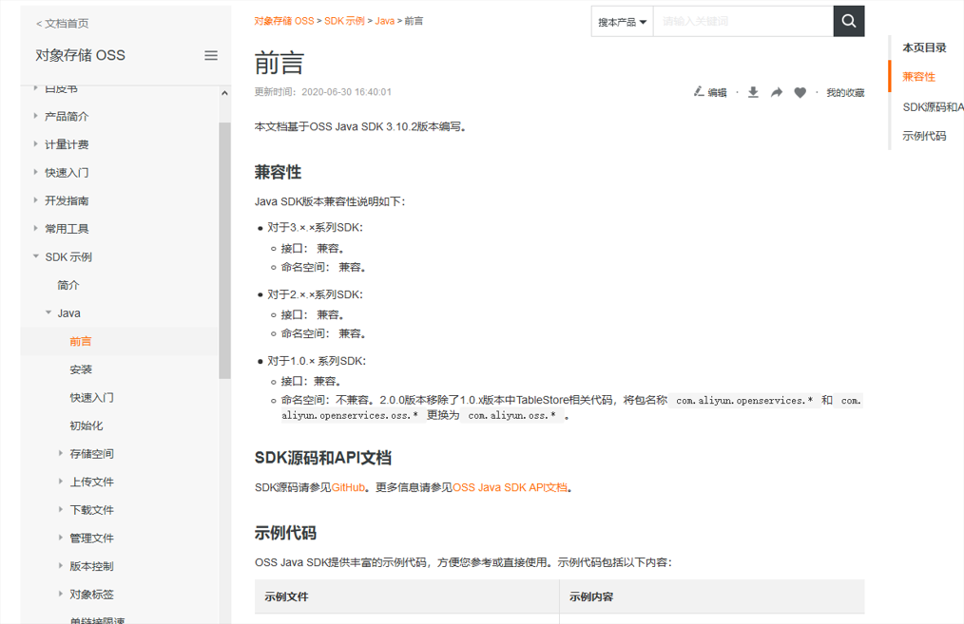Expand the 存储空间 section
Image resolution: width=964 pixels, height=624 pixels.
pos(62,454)
